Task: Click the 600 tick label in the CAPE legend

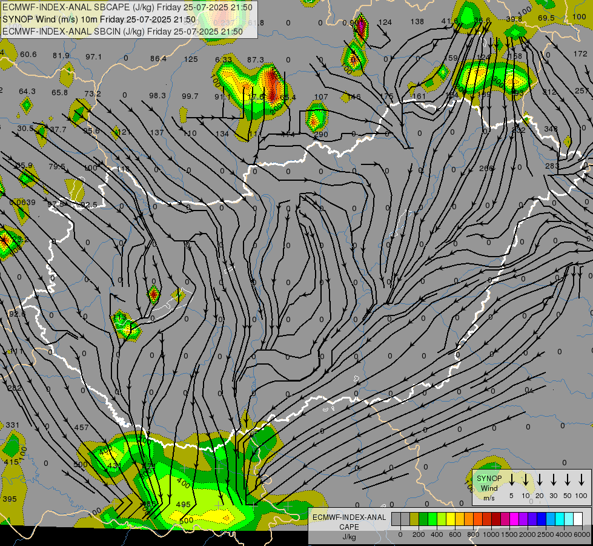Action: [x=455, y=534]
